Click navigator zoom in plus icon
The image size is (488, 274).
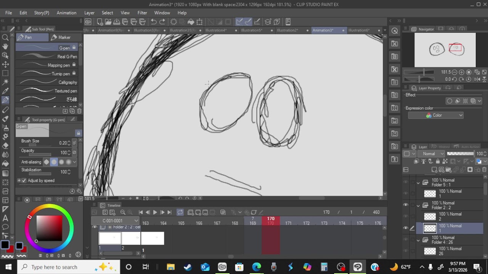[462, 72]
